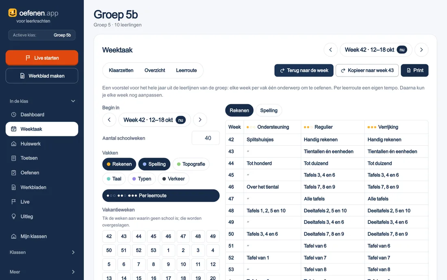Image resolution: width=447 pixels, height=280 pixels.
Task: Collapse the In de klas section
Action: click(x=42, y=101)
